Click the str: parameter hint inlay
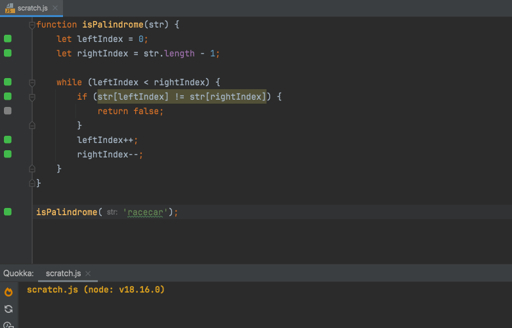The image size is (512, 328). coord(112,212)
